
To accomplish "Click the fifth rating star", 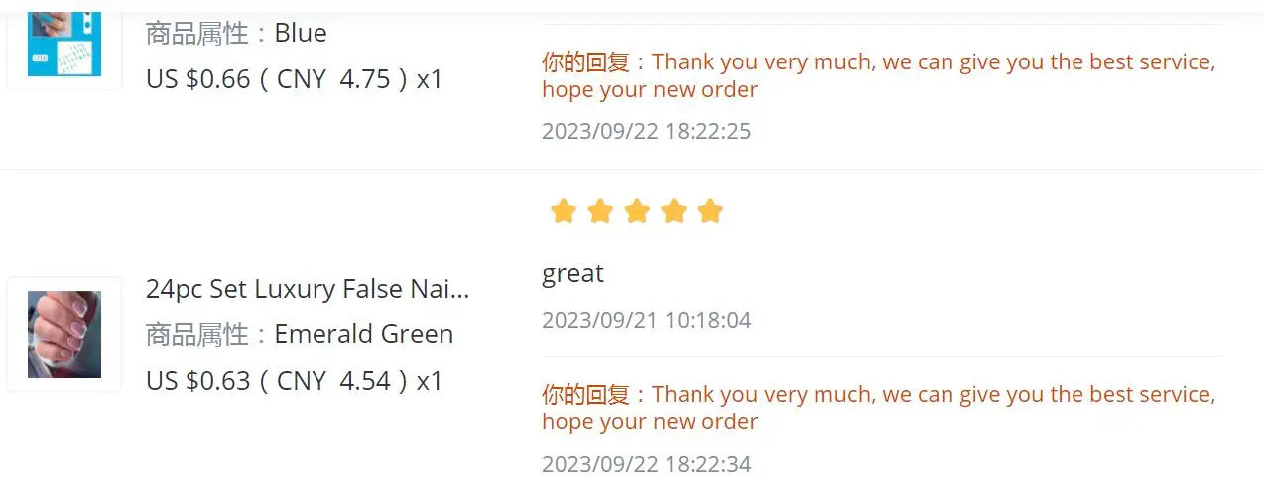I will tap(710, 211).
